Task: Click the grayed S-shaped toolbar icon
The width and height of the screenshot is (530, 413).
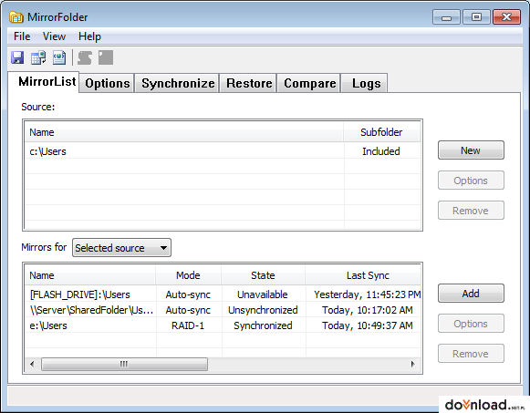Action: (85, 57)
